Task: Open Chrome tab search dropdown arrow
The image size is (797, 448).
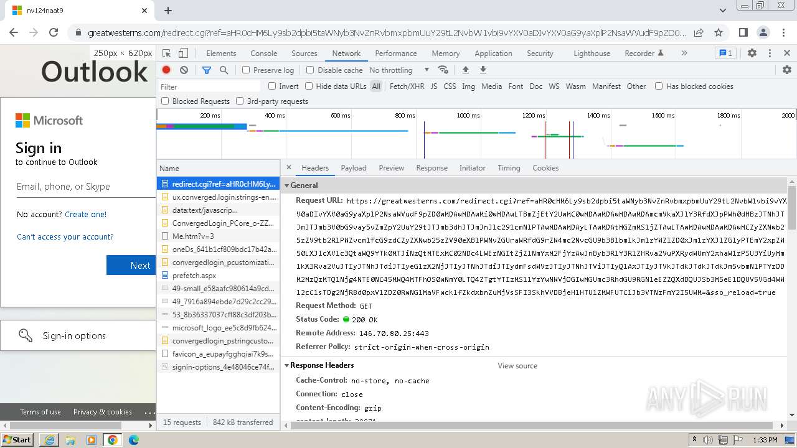Action: coord(723,11)
